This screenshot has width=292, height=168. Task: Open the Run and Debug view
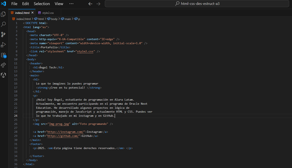pyautogui.click(x=3, y=45)
